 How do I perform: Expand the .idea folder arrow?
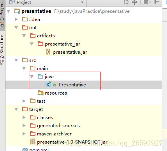point(16,19)
